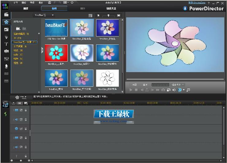
Task: Lock the effect track
Action: pyautogui.click(x=26, y=129)
